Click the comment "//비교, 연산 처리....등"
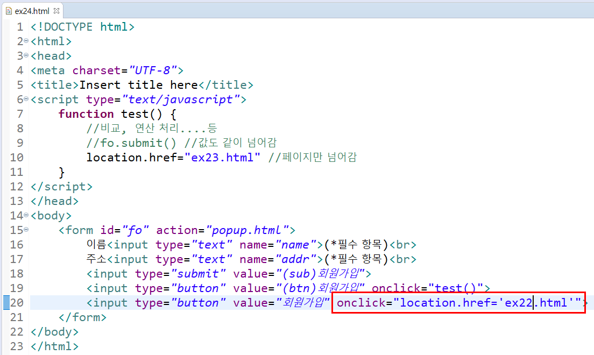The width and height of the screenshot is (594, 355). [152, 129]
